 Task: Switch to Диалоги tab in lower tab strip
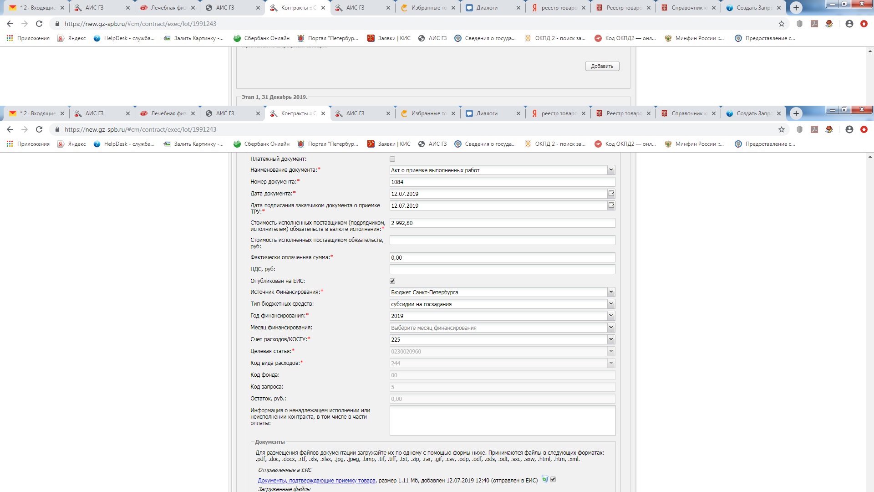pyautogui.click(x=487, y=113)
